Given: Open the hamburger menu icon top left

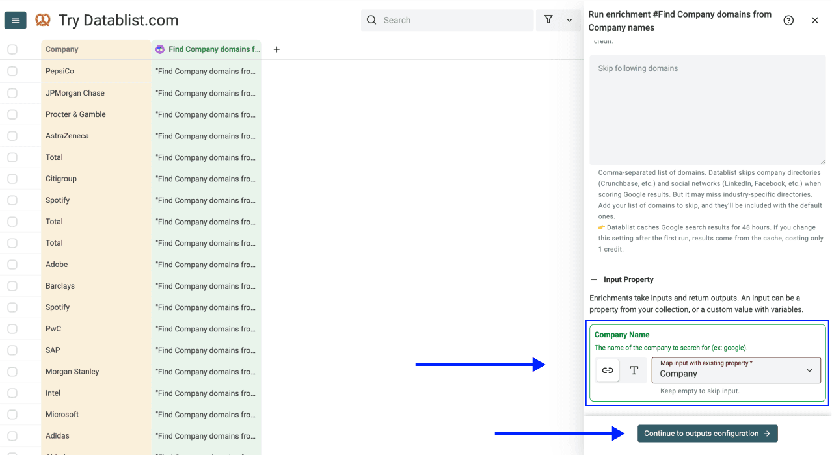Looking at the screenshot, I should tap(15, 19).
